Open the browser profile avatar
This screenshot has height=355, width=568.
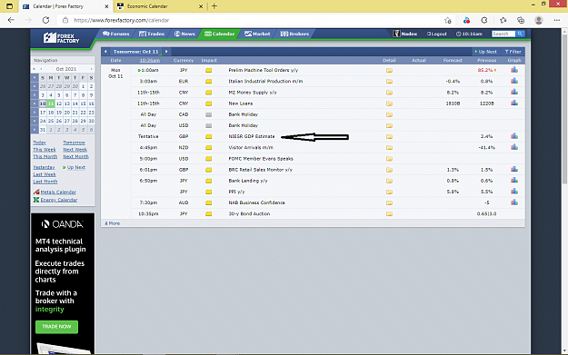point(539,20)
